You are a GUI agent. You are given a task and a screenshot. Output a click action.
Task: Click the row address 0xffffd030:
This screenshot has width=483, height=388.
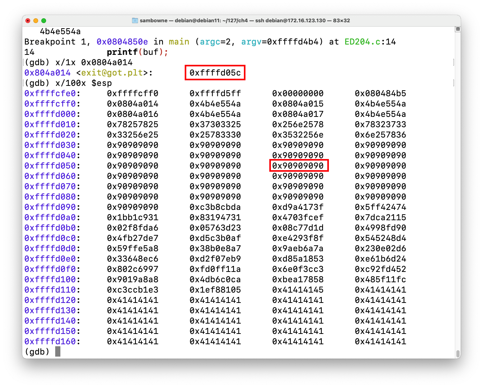pyautogui.click(x=52, y=145)
